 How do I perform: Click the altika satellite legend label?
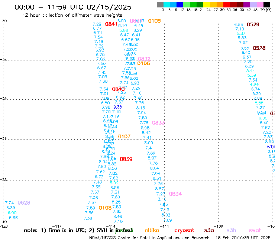click(x=152, y=230)
